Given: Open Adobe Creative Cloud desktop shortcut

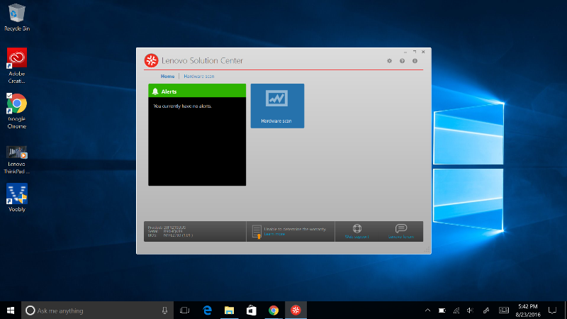Looking at the screenshot, I should [x=16, y=66].
